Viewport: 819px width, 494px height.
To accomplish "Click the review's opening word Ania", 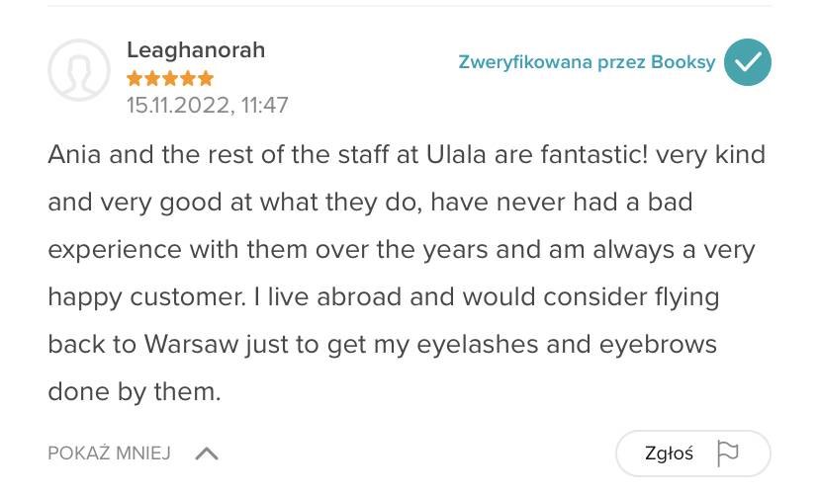I will click(x=74, y=155).
